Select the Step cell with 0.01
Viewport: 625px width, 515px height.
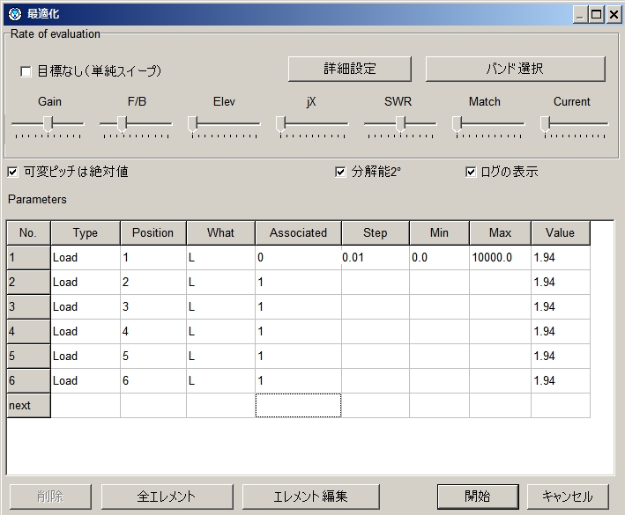tap(375, 258)
